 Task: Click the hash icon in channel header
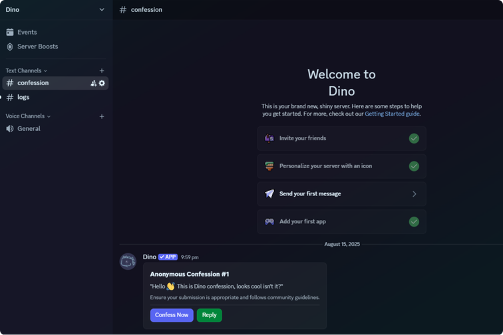pos(123,9)
